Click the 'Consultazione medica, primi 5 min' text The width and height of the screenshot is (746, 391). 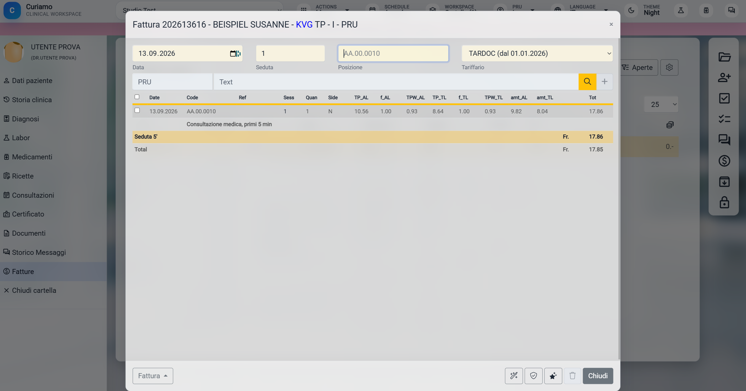229,124
